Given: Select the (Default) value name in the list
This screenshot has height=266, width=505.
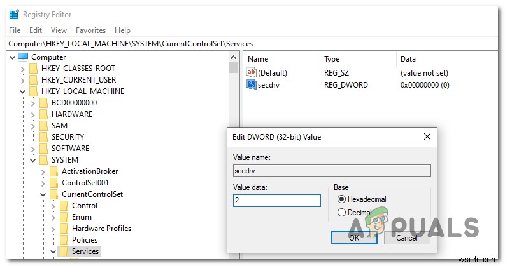Looking at the screenshot, I should 273,73.
